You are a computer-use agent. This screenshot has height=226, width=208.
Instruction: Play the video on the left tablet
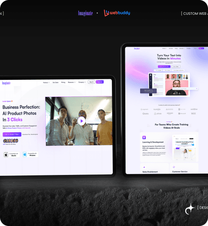point(81,121)
